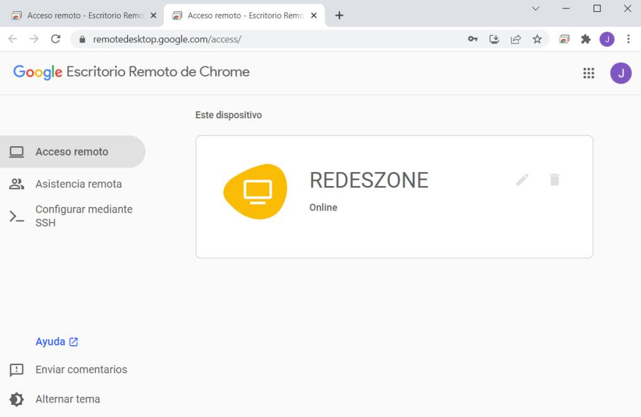This screenshot has width=641, height=417.
Task: Open the Enviar comentarios panel
Action: pos(81,369)
